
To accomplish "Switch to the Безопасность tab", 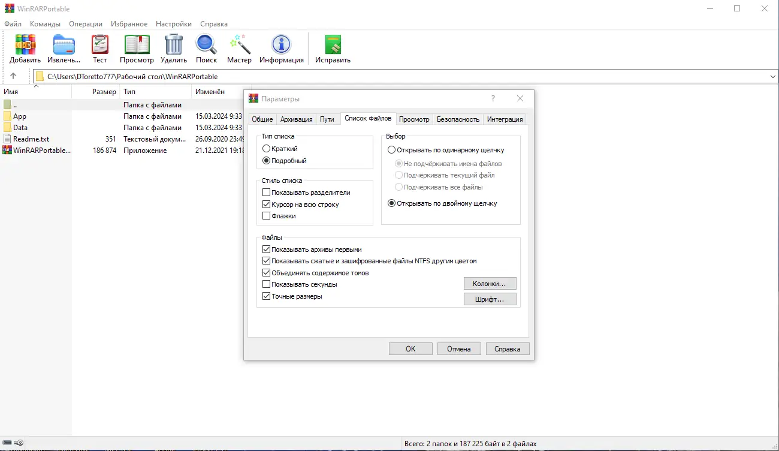I will [458, 119].
